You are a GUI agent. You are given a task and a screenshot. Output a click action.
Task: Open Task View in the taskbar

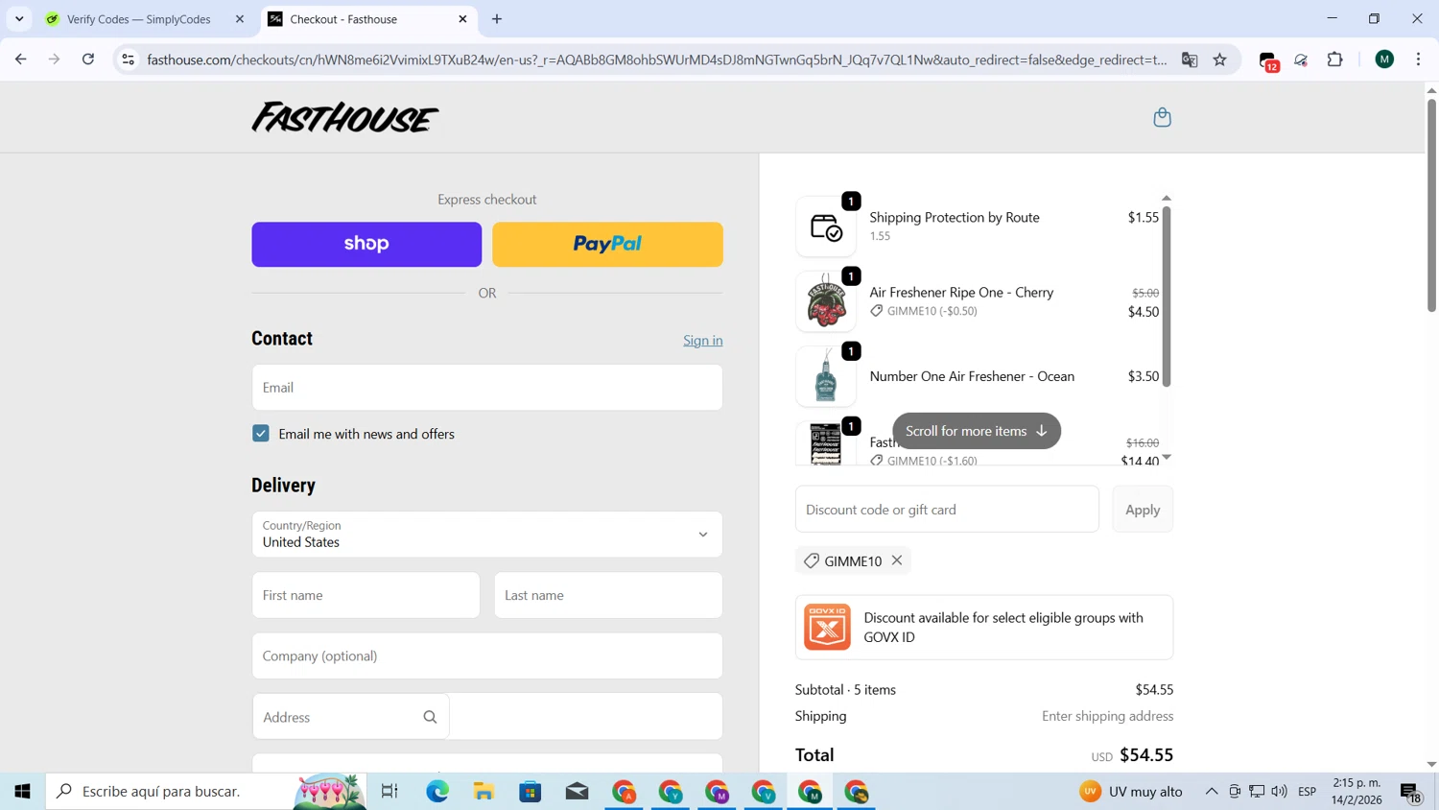click(389, 792)
